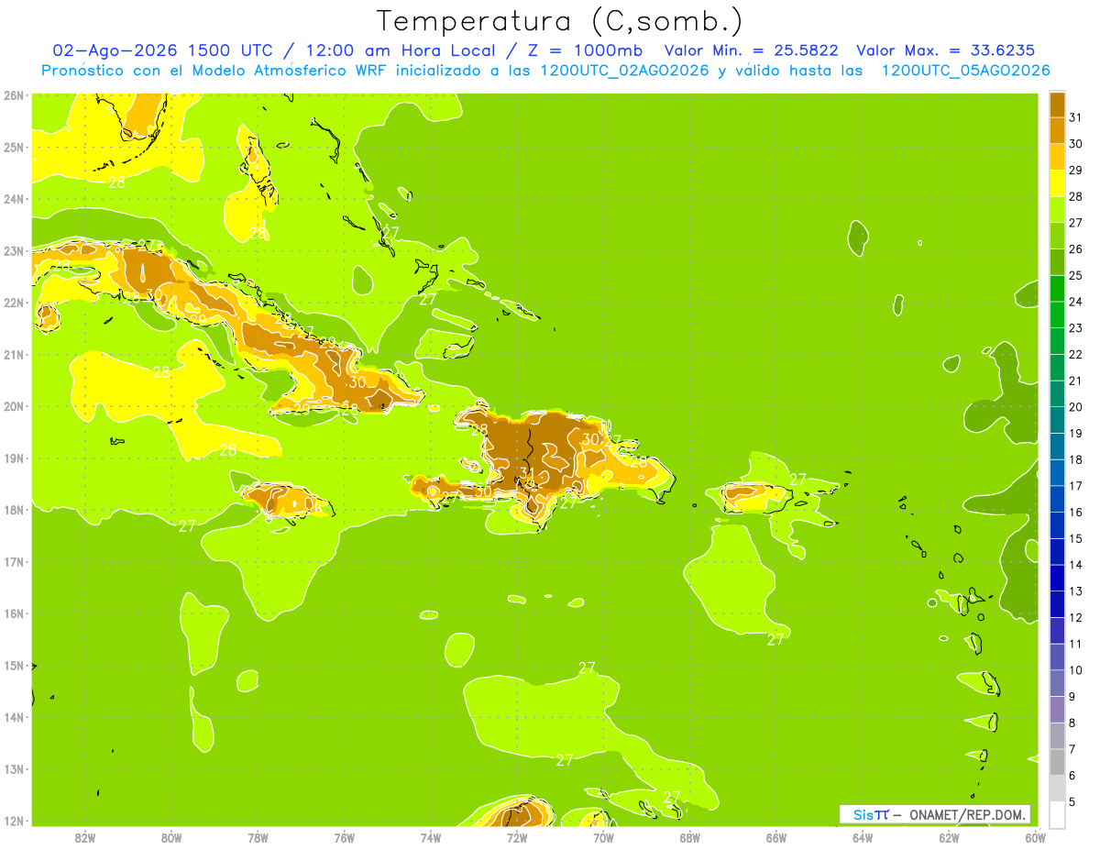Click longitude axis label "82W"
This screenshot has height=850, width=1100.
tap(84, 837)
